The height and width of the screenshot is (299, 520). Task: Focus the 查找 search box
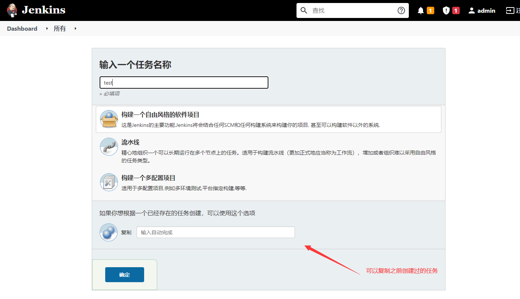click(353, 10)
